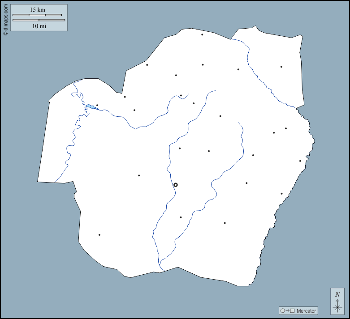Select the easternmost town dot near the border
This screenshot has width=350, height=319.
click(x=300, y=161)
